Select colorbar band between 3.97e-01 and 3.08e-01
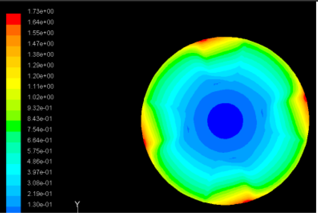This screenshot has width=318, height=213. [x=13, y=180]
